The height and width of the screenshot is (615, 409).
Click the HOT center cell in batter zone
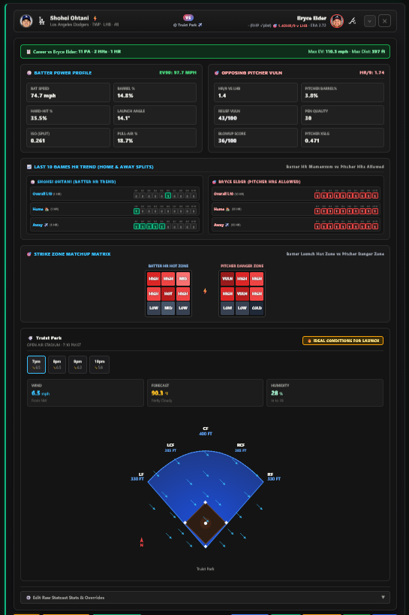(168, 293)
